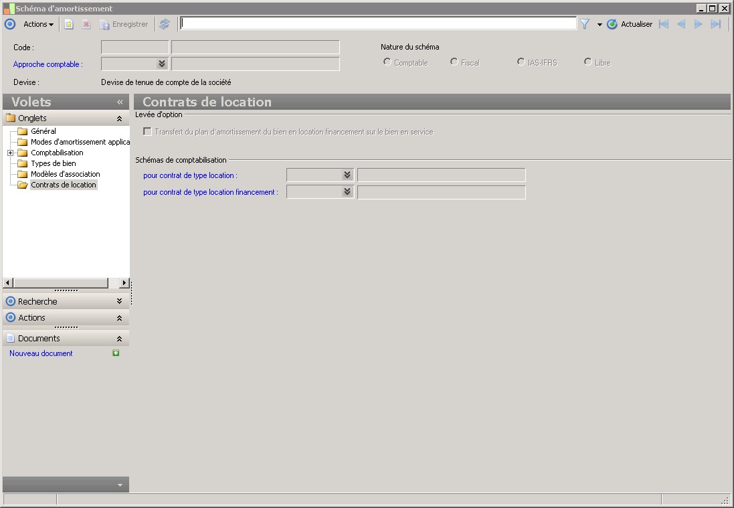Click the Nouveau document link

(x=41, y=354)
